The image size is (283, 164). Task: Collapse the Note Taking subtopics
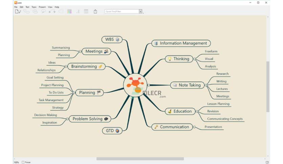click(206, 85)
